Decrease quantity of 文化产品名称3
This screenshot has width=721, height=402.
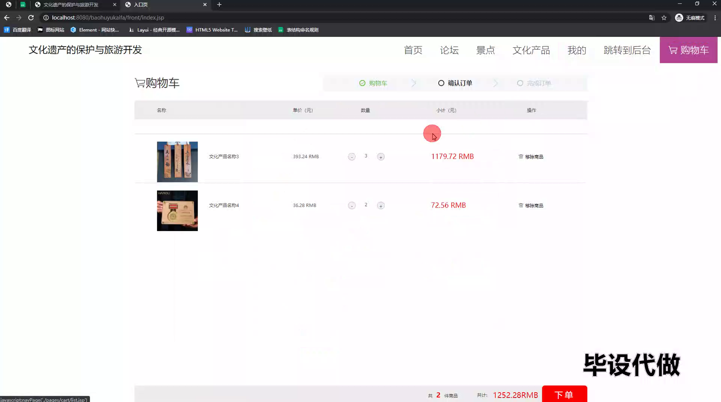pyautogui.click(x=351, y=157)
